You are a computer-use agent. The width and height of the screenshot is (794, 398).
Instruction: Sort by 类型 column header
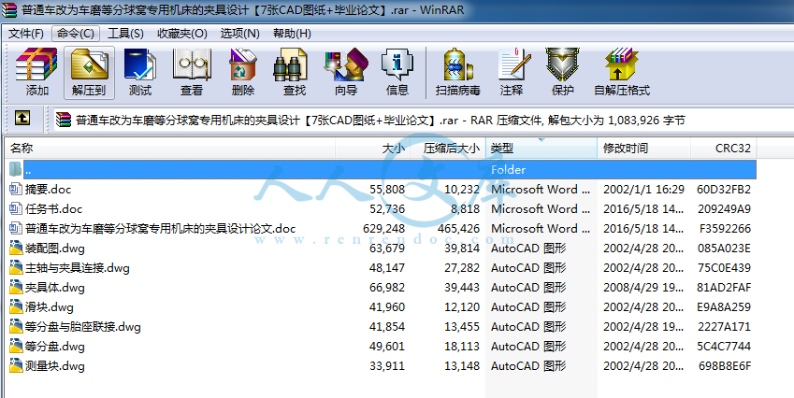(x=541, y=149)
